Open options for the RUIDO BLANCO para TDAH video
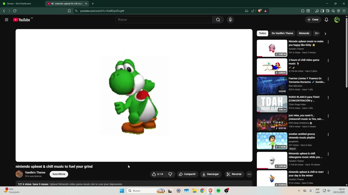Viewport: 348px width, 195px height. [x=328, y=97]
